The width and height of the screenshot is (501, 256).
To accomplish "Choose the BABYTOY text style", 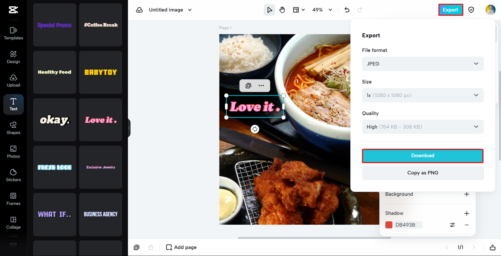I will pyautogui.click(x=101, y=72).
